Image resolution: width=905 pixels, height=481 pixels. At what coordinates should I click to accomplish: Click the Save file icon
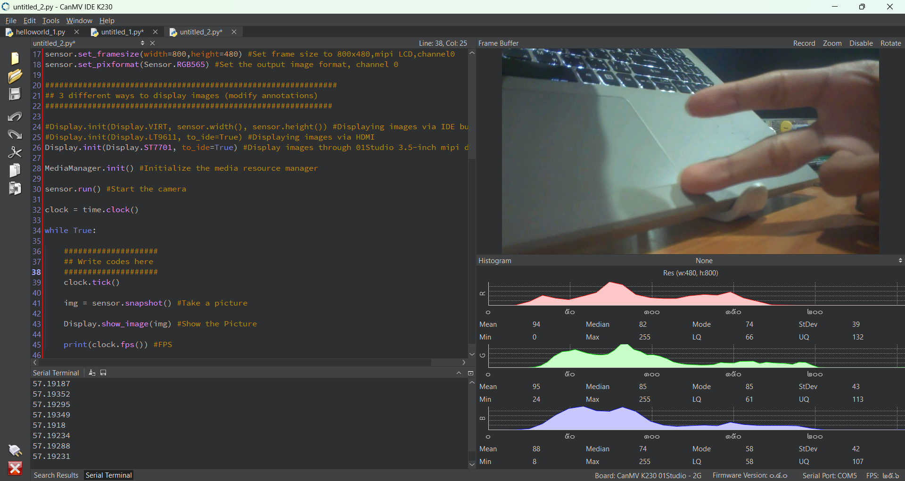point(15,94)
